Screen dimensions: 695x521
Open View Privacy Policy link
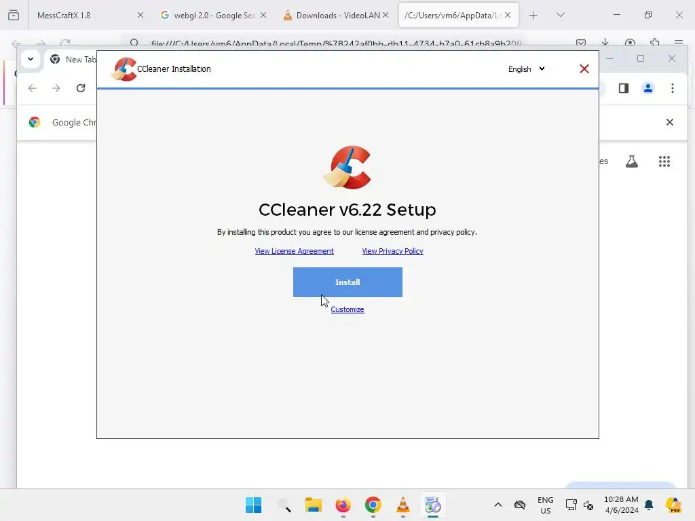point(393,251)
